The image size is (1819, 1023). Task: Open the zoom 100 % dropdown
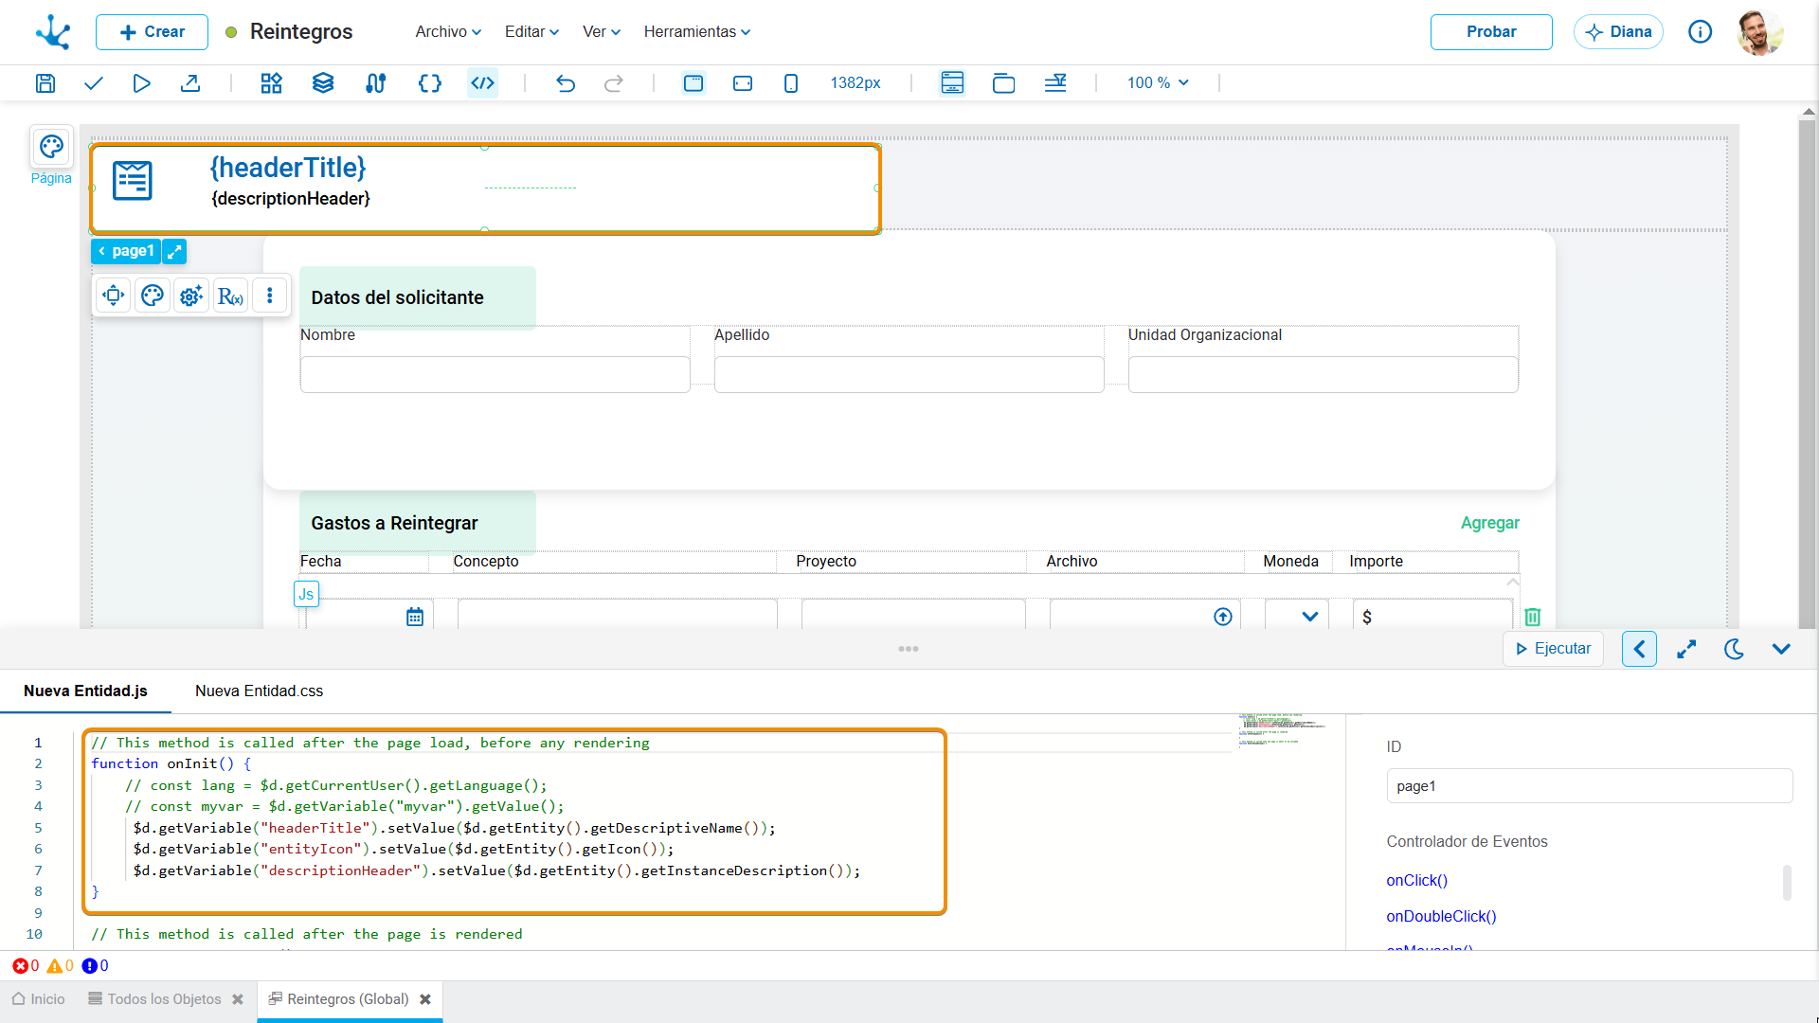click(1158, 83)
